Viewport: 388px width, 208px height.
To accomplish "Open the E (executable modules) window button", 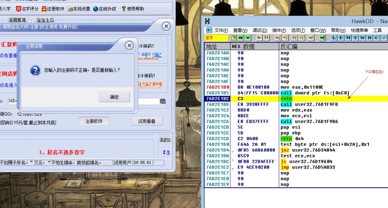I will (341, 38).
